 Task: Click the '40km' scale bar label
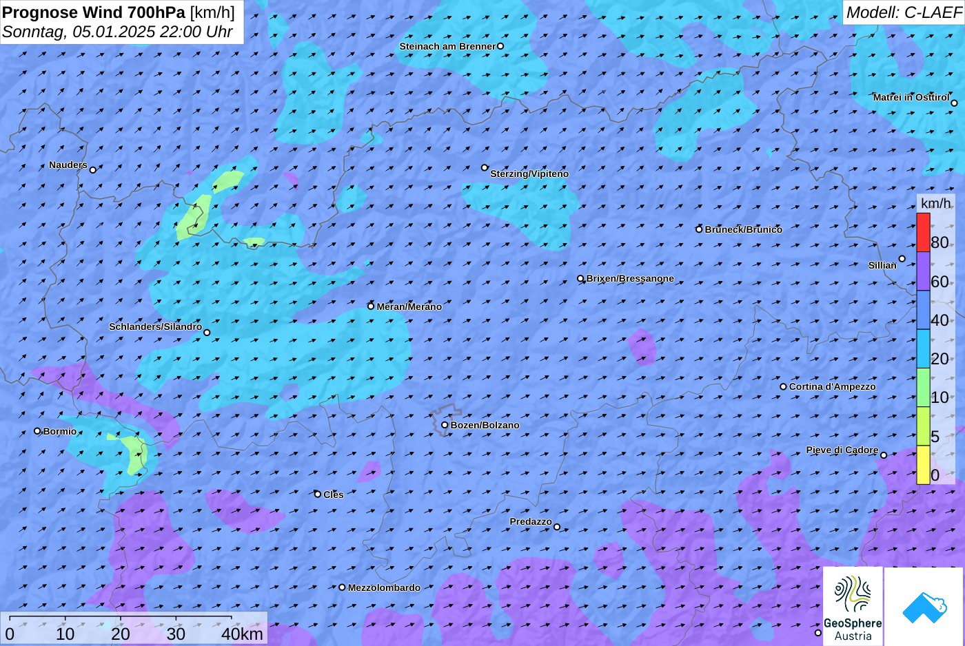coord(242,634)
